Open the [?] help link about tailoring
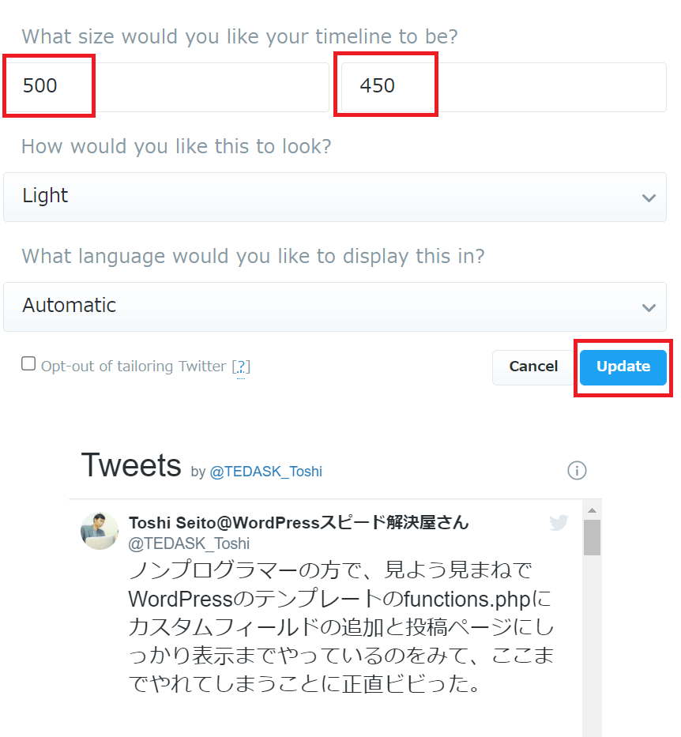681x737 pixels. [242, 367]
